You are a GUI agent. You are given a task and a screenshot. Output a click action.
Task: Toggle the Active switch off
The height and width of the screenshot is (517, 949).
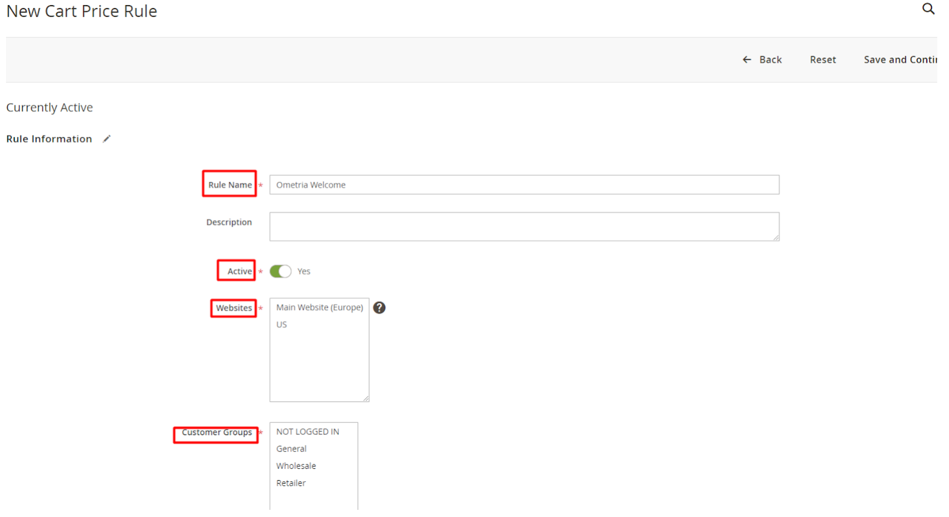280,271
